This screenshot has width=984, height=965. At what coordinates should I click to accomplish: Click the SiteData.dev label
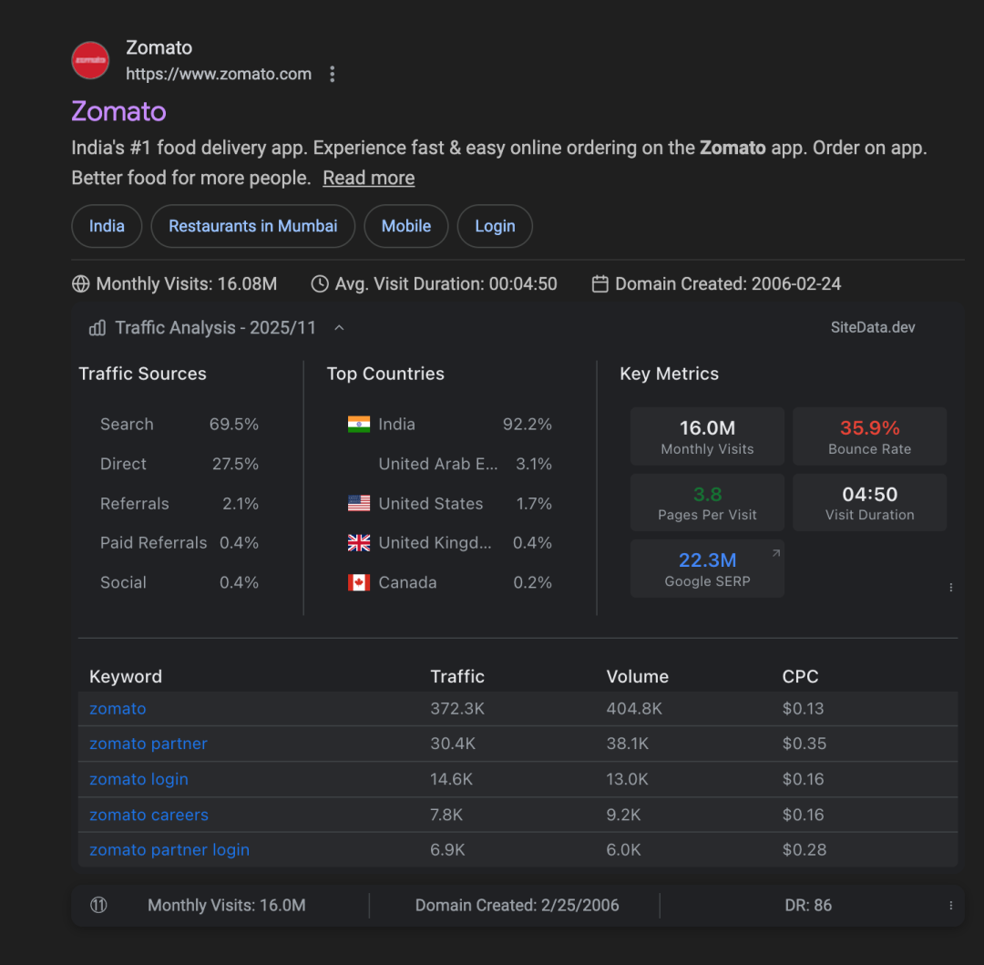tap(872, 327)
